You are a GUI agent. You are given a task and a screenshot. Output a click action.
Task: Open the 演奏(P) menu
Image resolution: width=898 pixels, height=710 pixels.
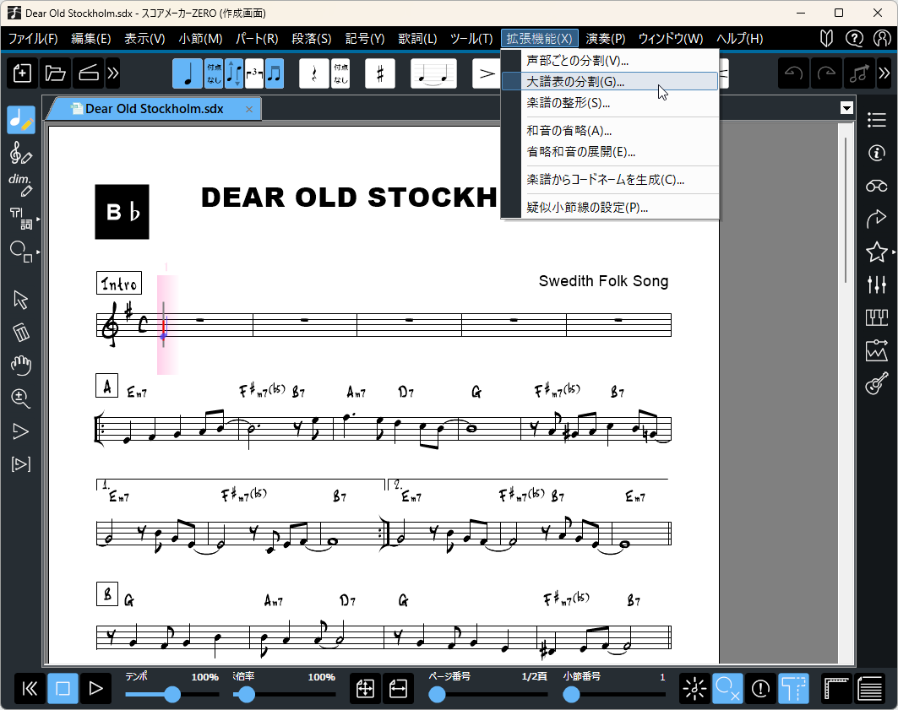(606, 38)
